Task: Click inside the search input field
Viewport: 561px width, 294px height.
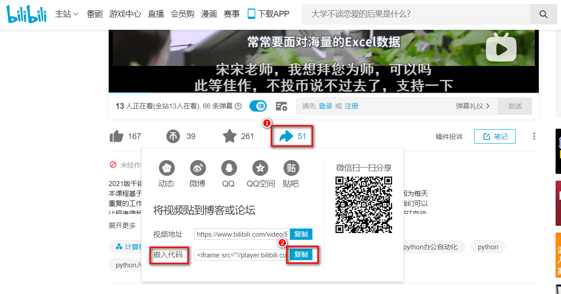Action: 398,14
